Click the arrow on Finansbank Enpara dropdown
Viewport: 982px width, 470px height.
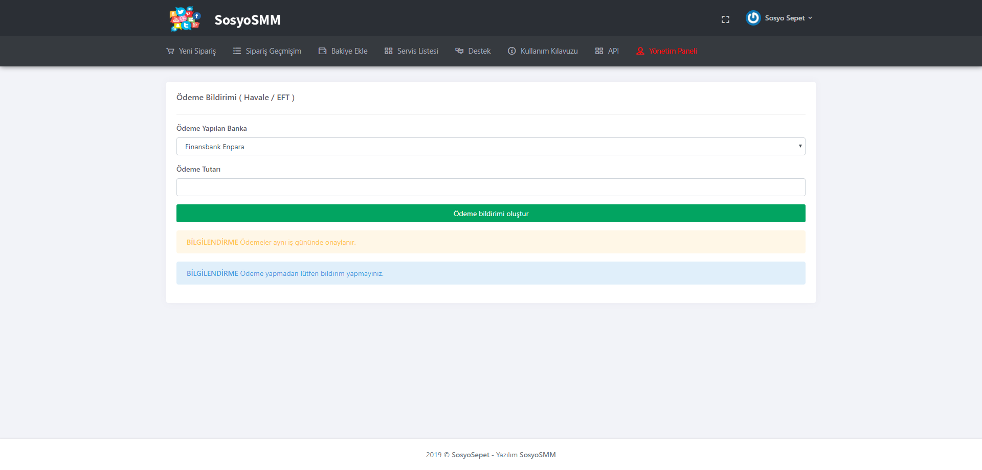(800, 146)
